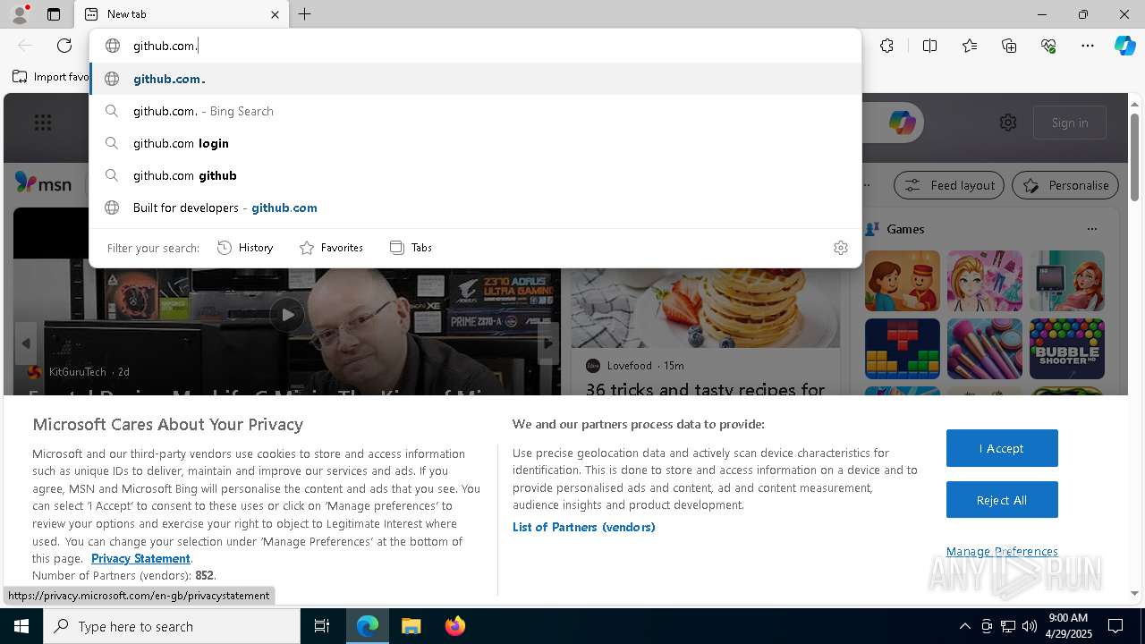The height and width of the screenshot is (644, 1145).
Task: Open the Copilot icon on MSN page
Action: (902, 123)
